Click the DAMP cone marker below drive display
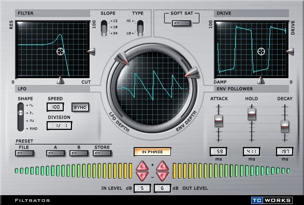This screenshot has height=205, width=304. click(261, 80)
